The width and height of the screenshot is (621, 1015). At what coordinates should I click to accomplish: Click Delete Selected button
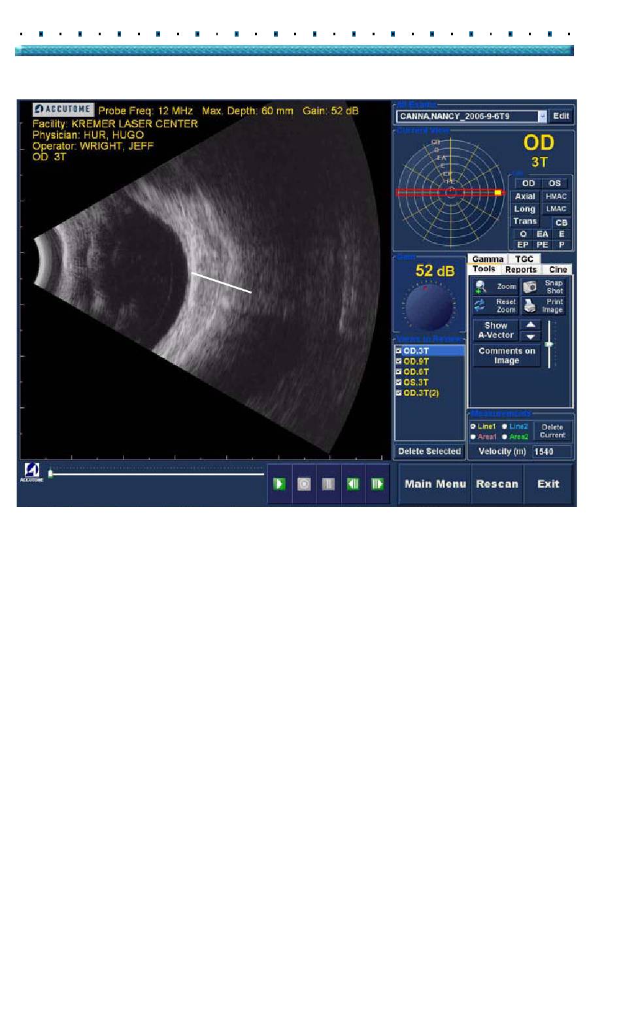click(x=429, y=451)
